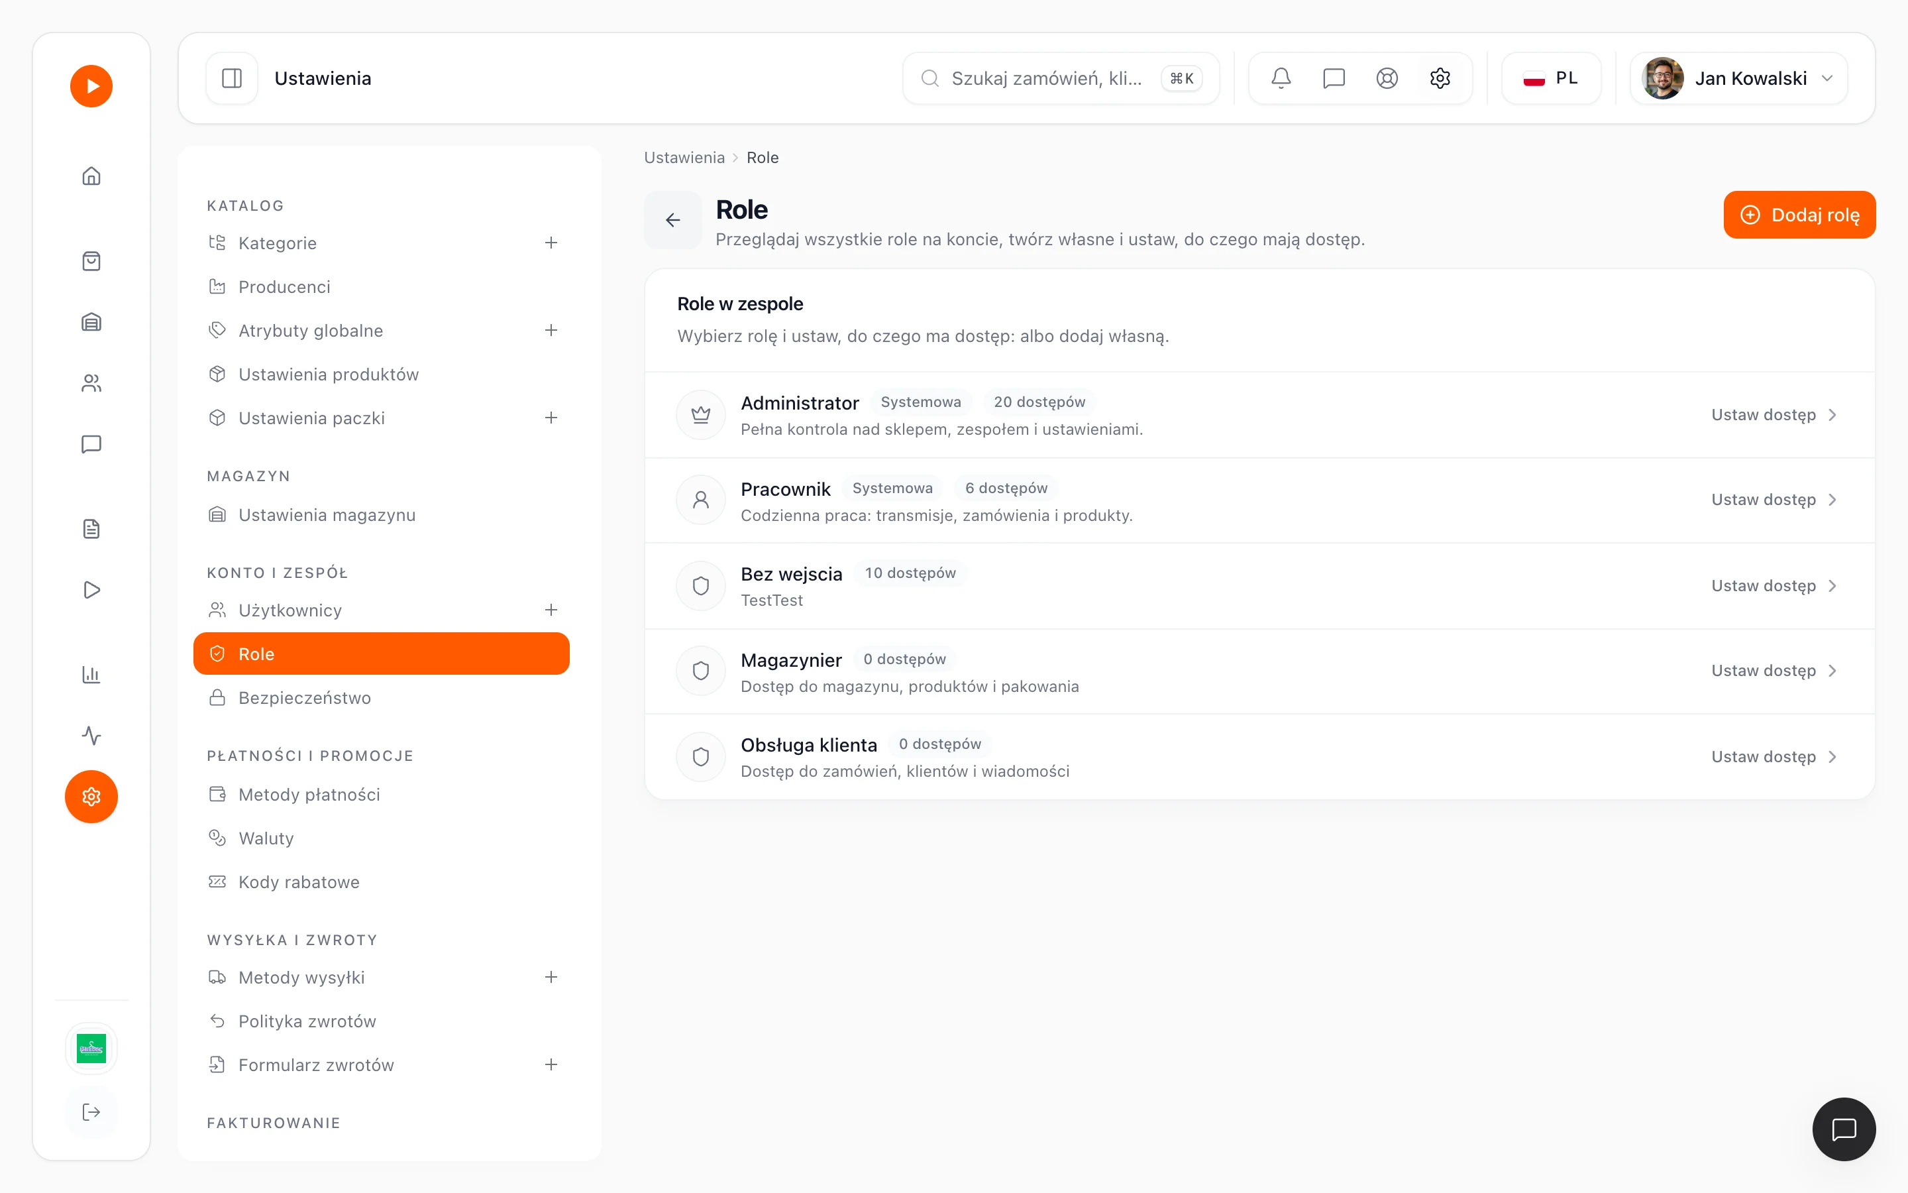Click Ustaw dostęp for Obsługa klienta

pos(1774,757)
